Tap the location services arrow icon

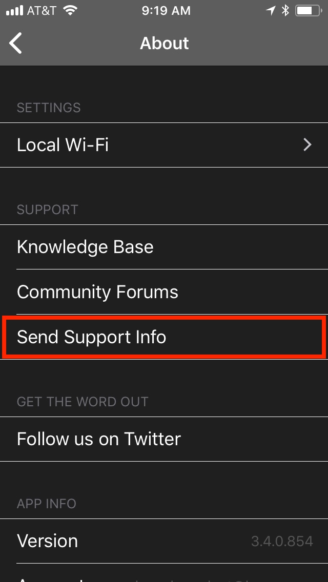click(271, 11)
